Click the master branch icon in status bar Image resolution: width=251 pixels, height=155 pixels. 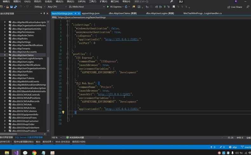coord(242,147)
